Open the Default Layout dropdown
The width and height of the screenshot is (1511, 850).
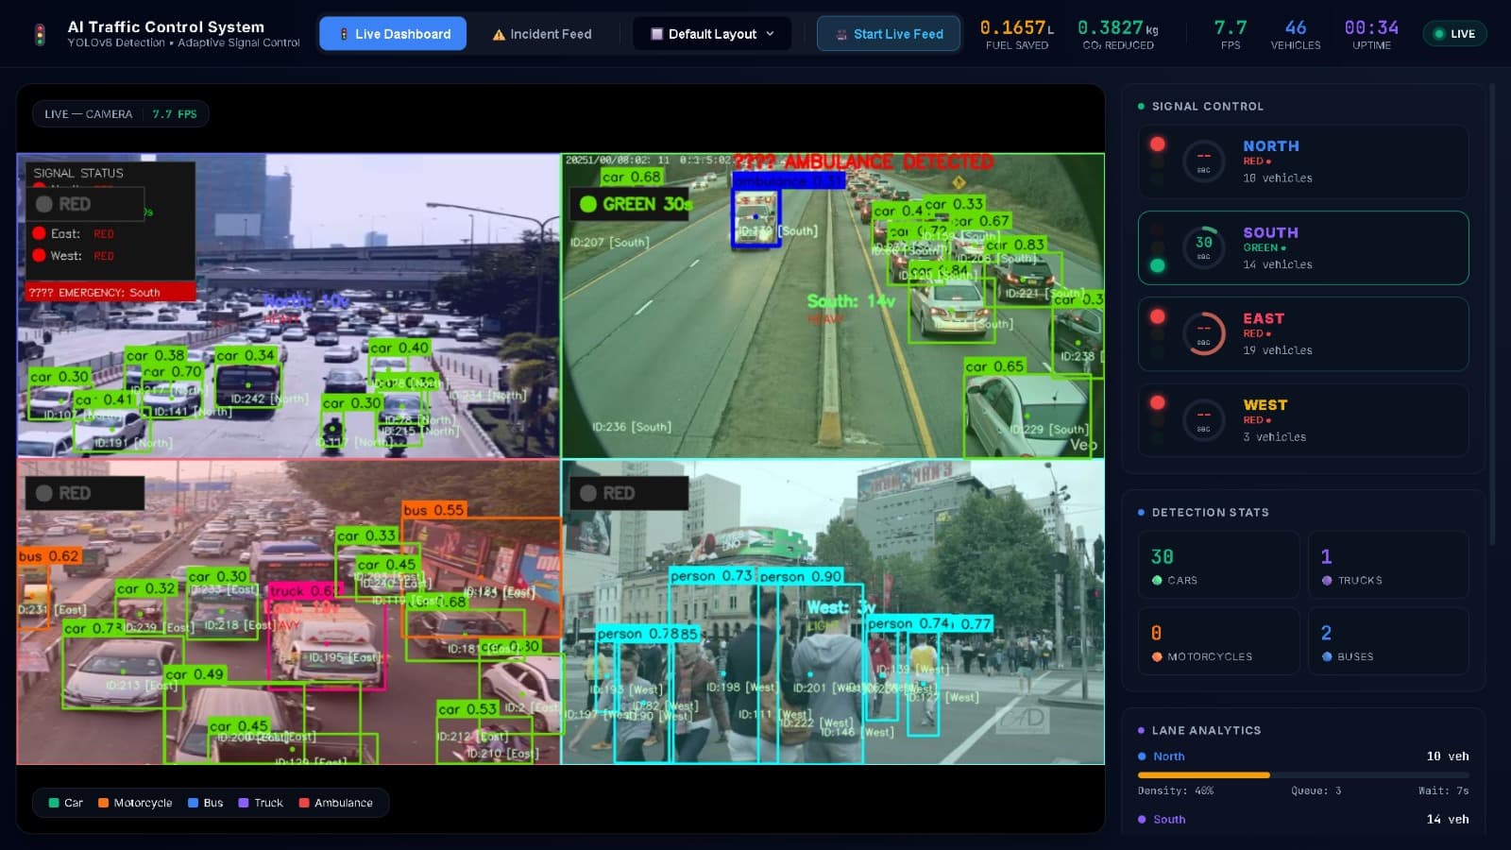[x=711, y=33]
